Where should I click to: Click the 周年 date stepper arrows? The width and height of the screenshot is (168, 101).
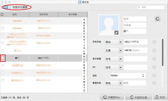tap(143, 76)
